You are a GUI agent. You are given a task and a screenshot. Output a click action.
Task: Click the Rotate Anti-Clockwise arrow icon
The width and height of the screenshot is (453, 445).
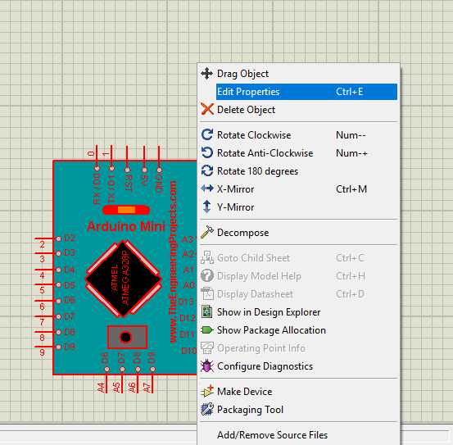tap(207, 152)
